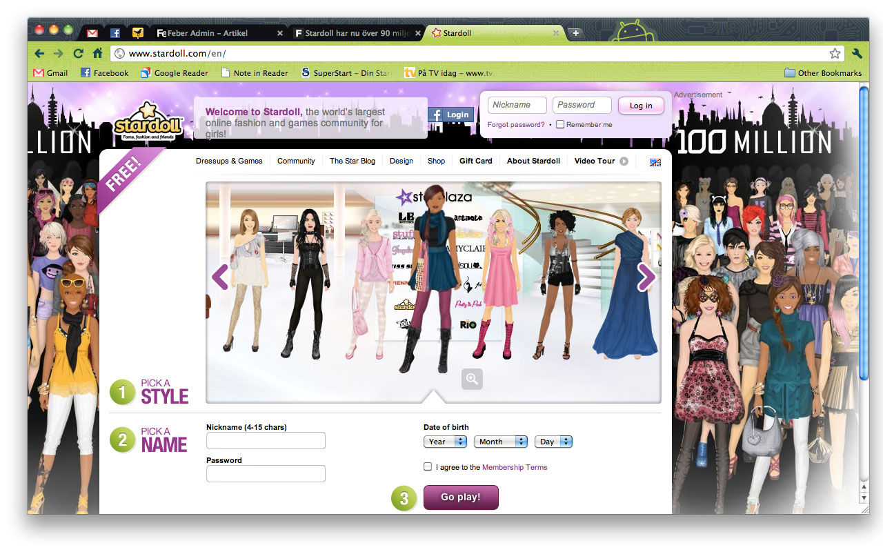Open the Community menu
Image resolution: width=883 pixels, height=552 pixels.
pyautogui.click(x=296, y=161)
